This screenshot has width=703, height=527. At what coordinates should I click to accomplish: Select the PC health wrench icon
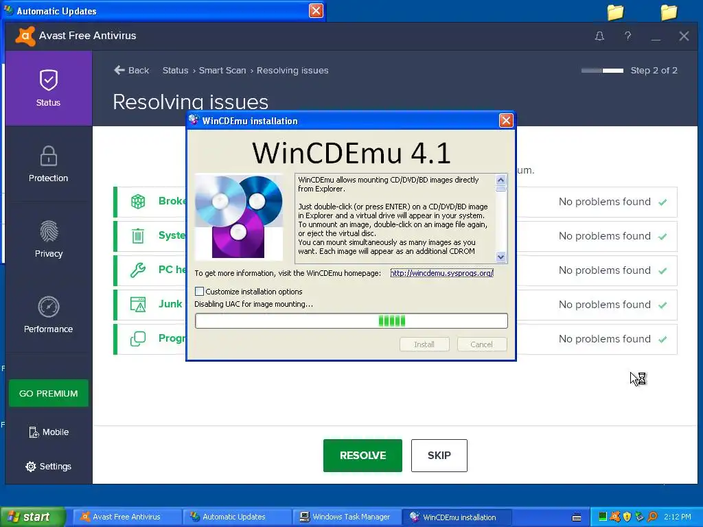(x=138, y=270)
